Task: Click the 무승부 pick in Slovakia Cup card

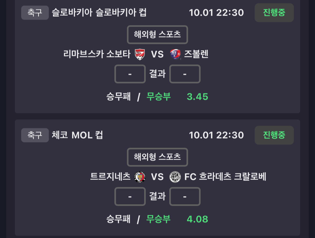Action: (x=159, y=97)
